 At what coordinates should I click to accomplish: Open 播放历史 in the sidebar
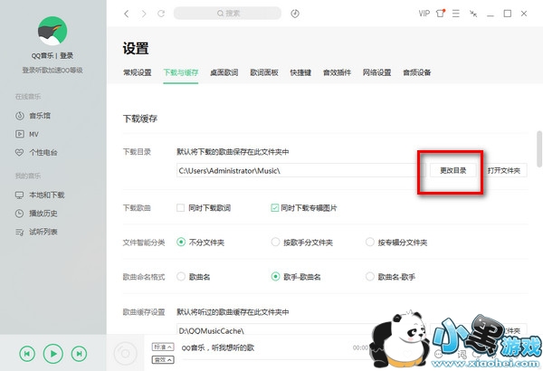[x=36, y=214]
